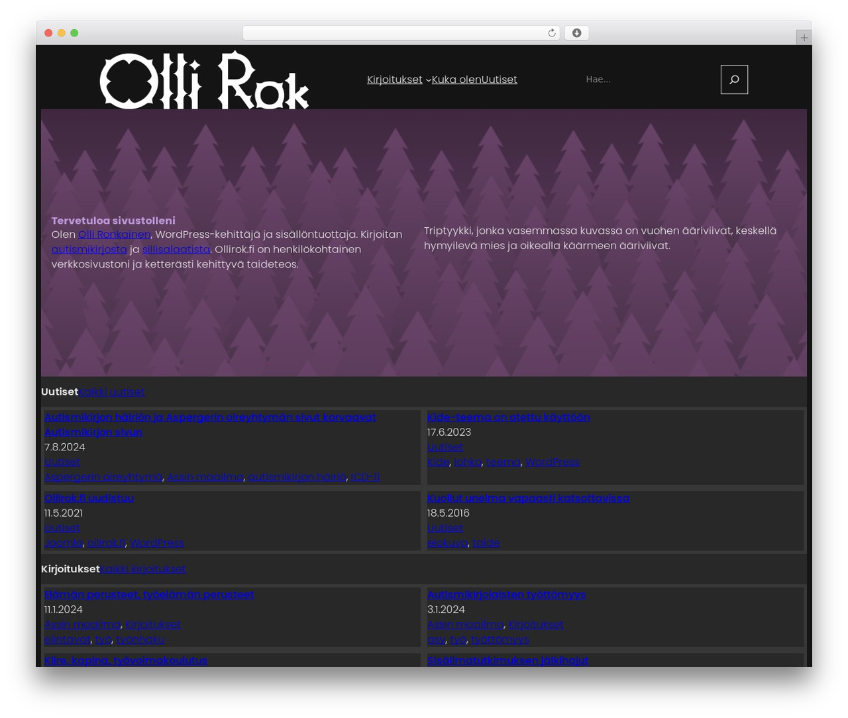Click the browser address bar
848x718 pixels.
click(401, 33)
